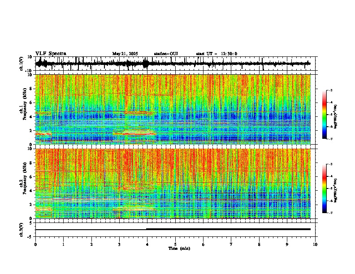Click time axis tick label "7"

click(231, 244)
